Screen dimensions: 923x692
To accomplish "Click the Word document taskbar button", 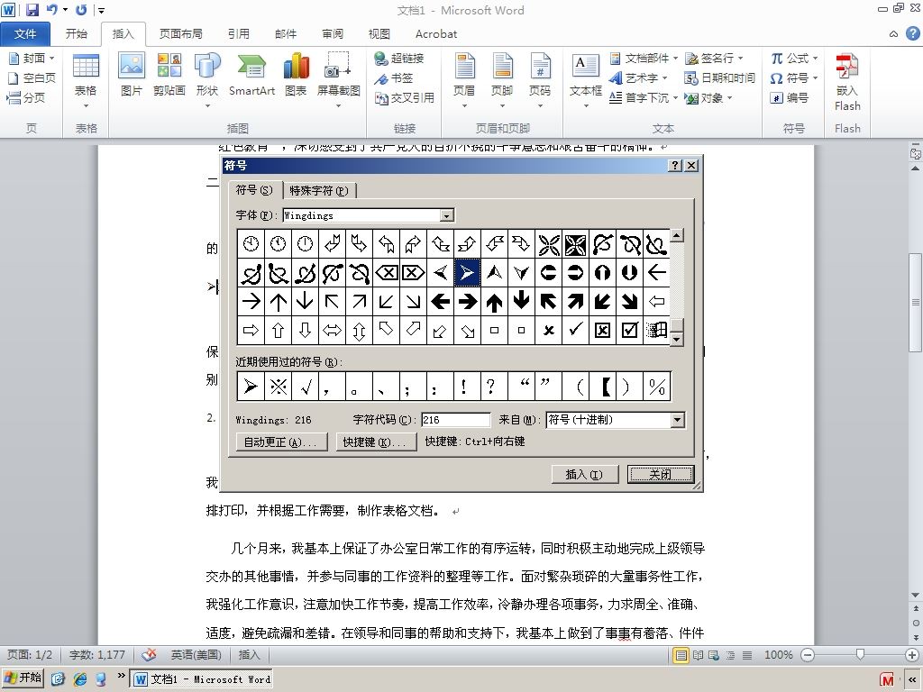I will pyautogui.click(x=203, y=679).
